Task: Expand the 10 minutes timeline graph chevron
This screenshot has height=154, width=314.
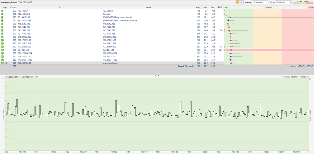Action: (x=308, y=77)
